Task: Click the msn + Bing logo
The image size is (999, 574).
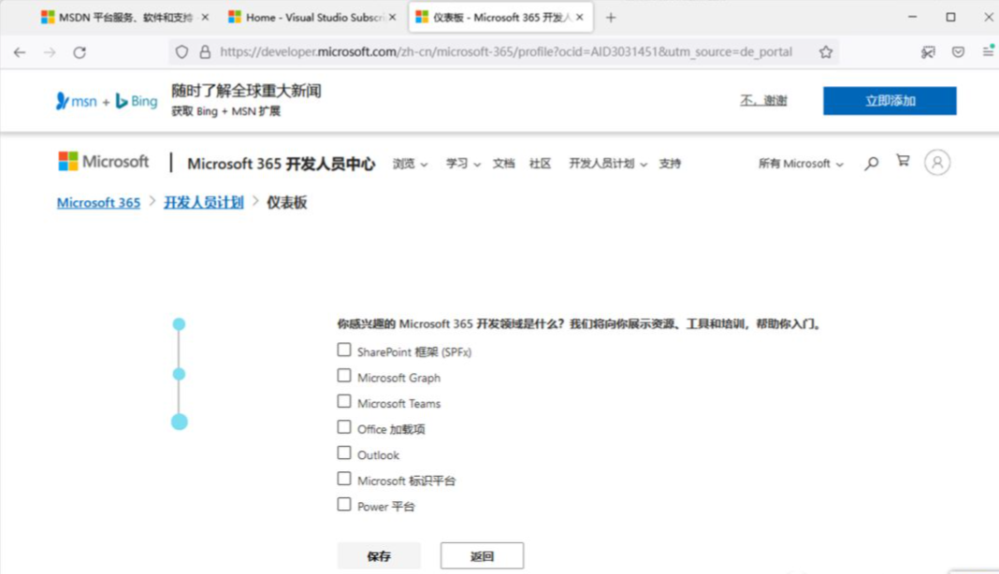Action: 107,101
